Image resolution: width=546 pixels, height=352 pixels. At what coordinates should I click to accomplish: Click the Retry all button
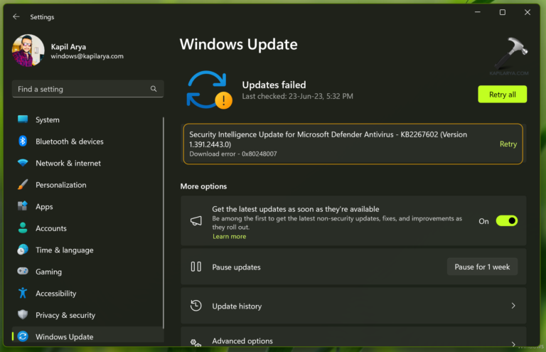click(502, 95)
